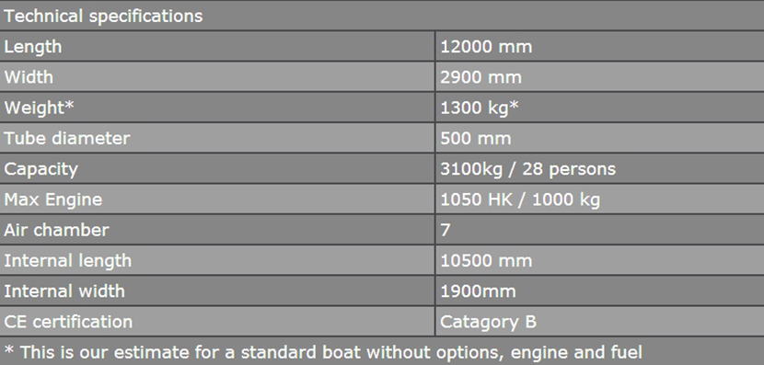Viewport: 764px width, 365px height.
Task: Select the Length label cell
Action: [217, 47]
